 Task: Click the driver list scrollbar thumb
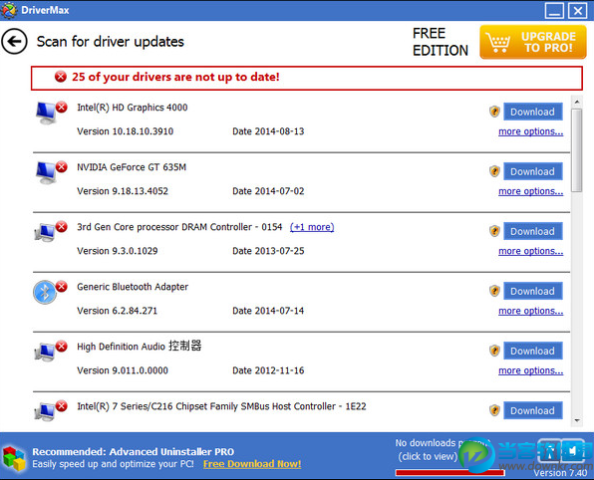point(577,150)
